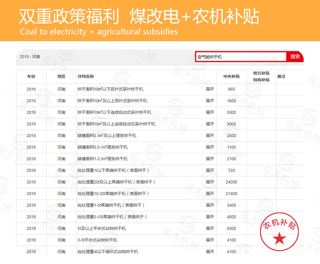Expand the row with 24000 subsidy
Screen dimensions: 320x264
210,182
